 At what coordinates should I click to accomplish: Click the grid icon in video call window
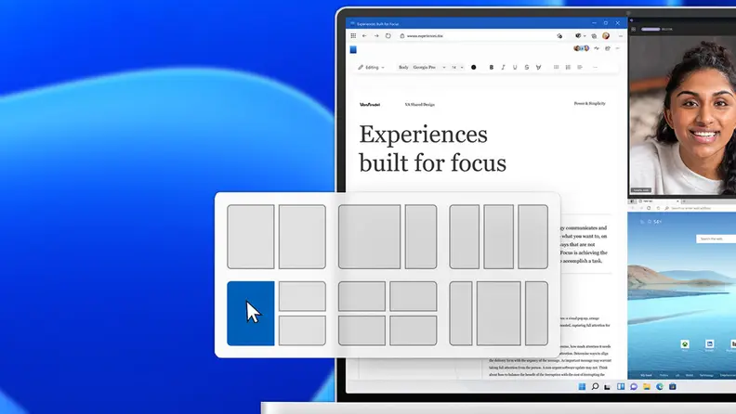tap(633, 29)
